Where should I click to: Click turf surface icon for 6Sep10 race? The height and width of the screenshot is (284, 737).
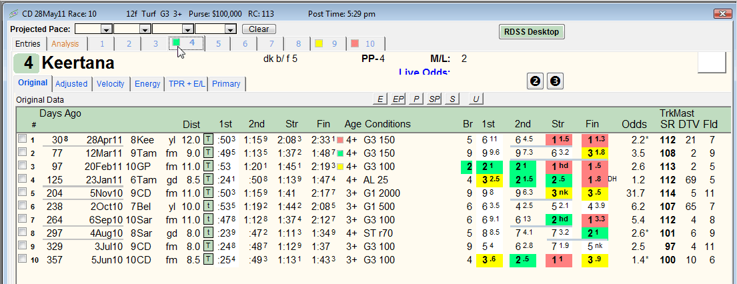(x=208, y=219)
